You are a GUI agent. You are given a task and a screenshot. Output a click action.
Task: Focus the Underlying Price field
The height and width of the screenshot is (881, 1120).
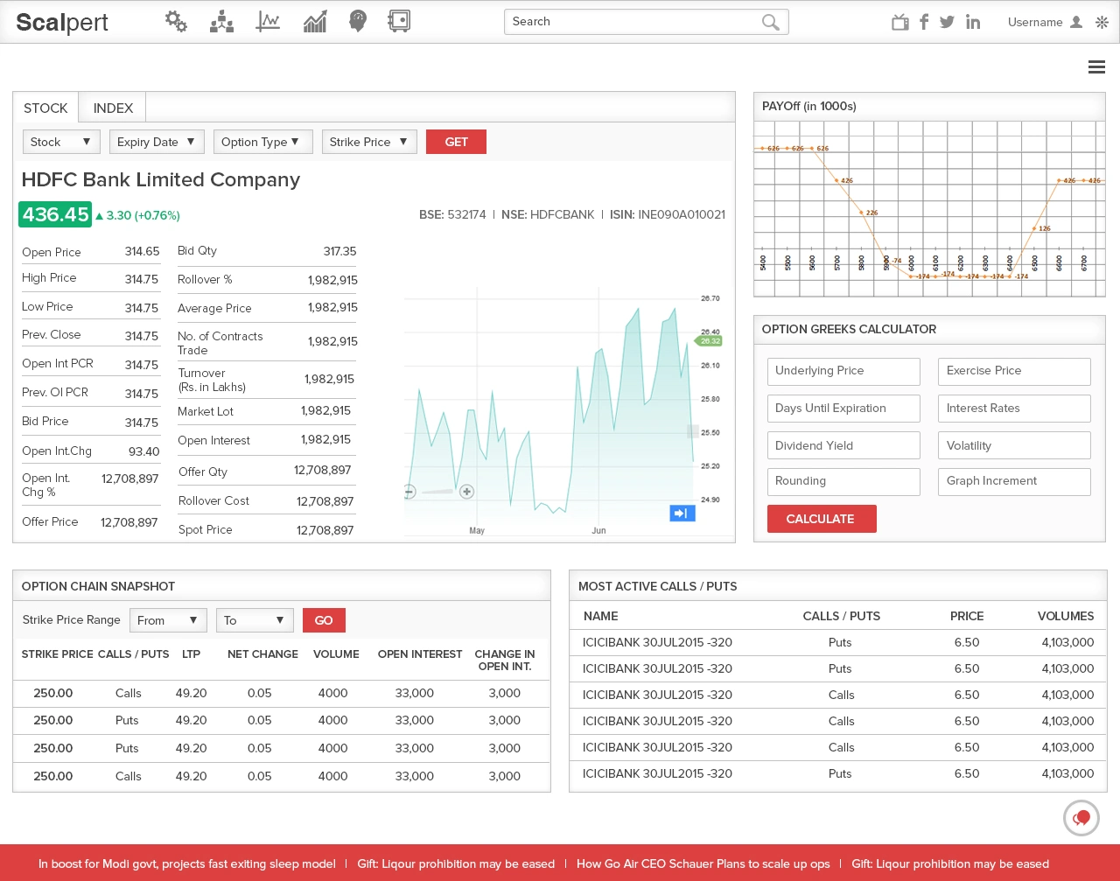[843, 371]
